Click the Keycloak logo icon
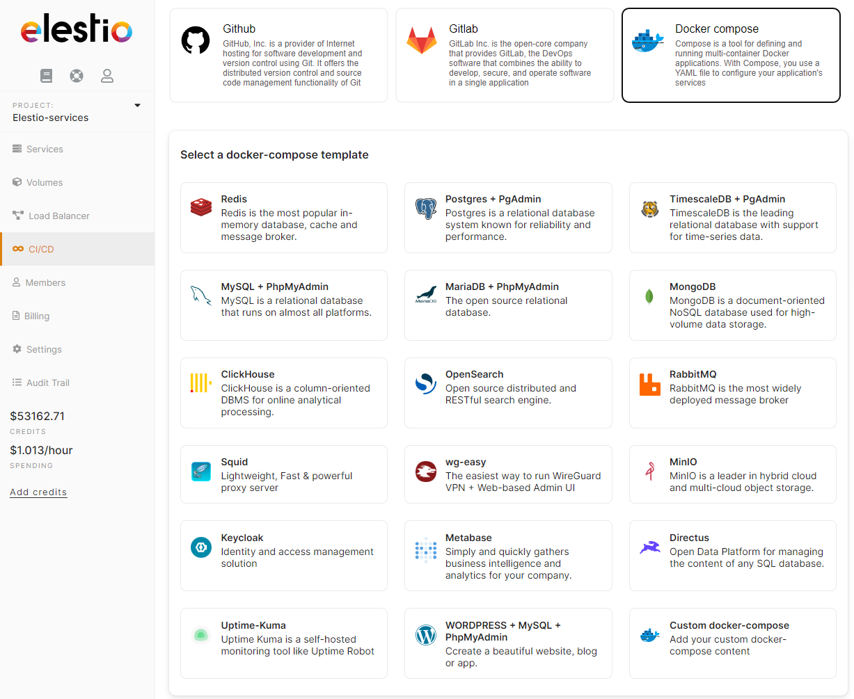 201,547
